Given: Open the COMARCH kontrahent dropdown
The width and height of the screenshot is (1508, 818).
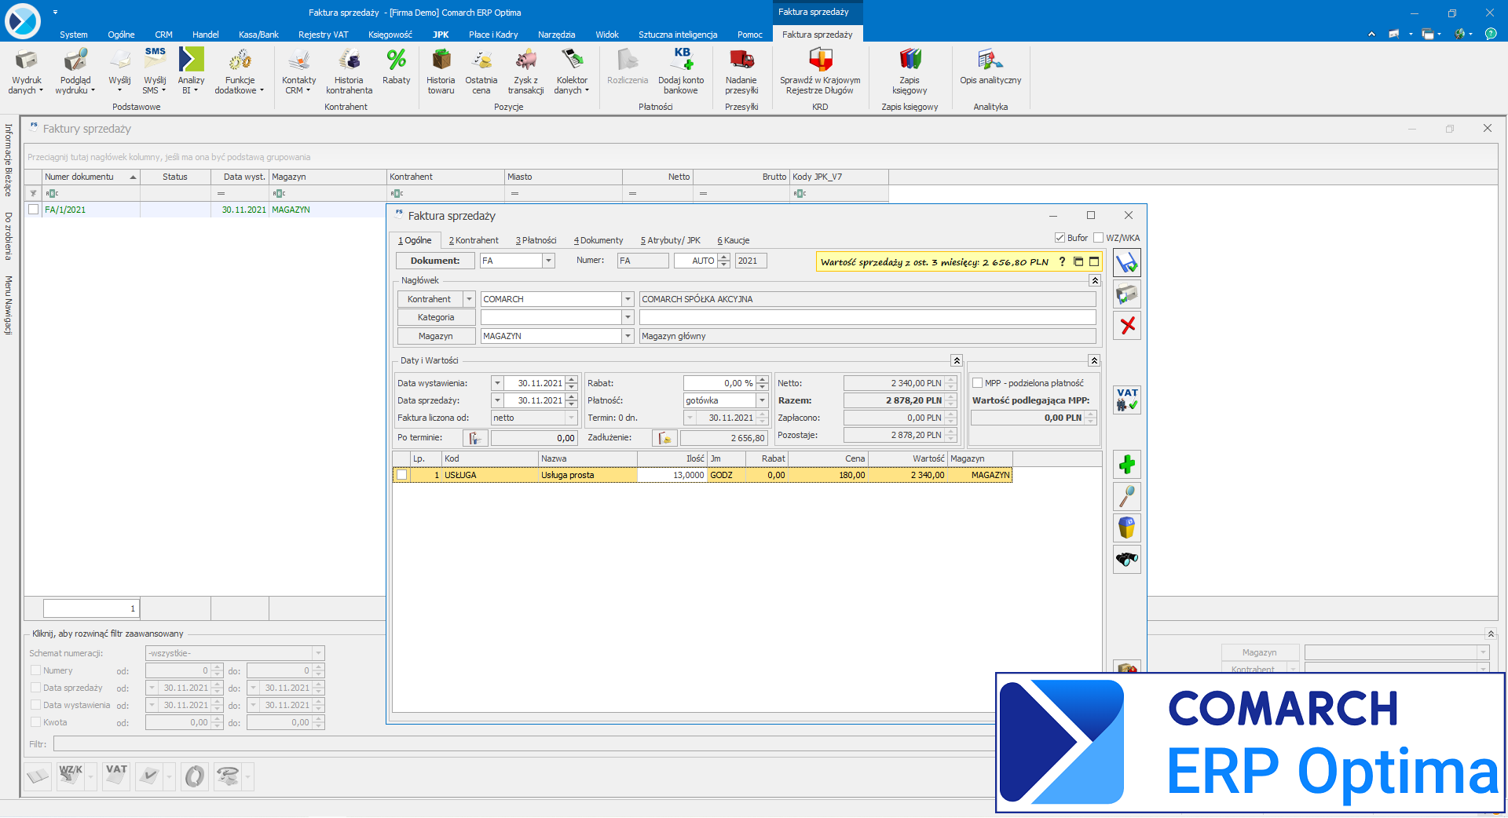Looking at the screenshot, I should click(x=628, y=299).
